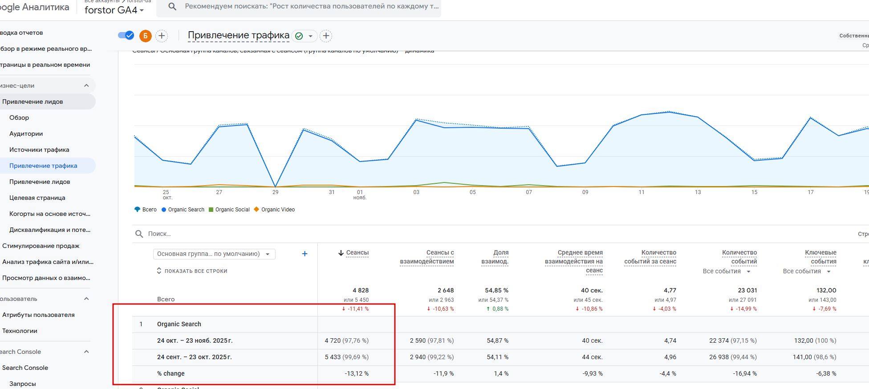
Task: Collapse the Search Console section chevron
Action: coord(86,352)
